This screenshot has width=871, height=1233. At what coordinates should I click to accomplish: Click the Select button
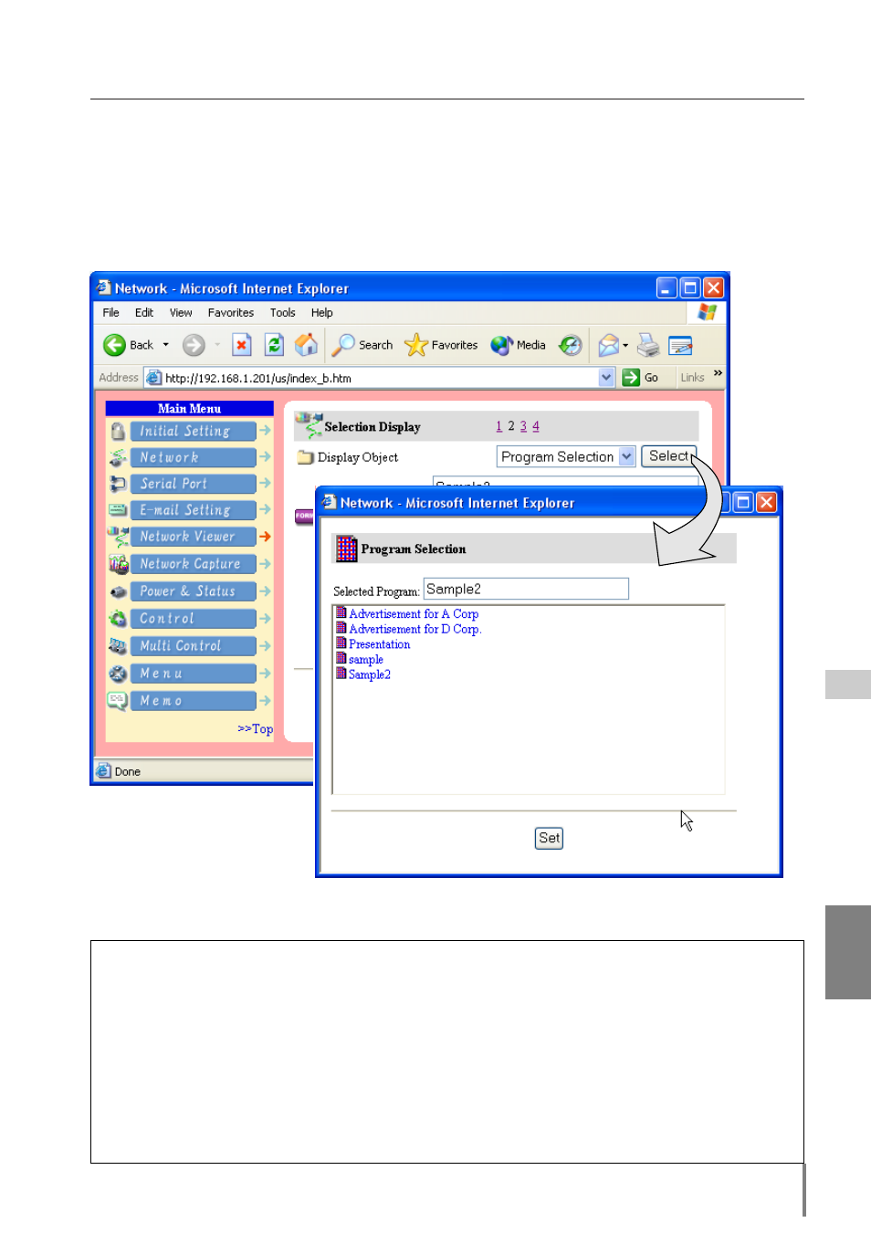(668, 456)
